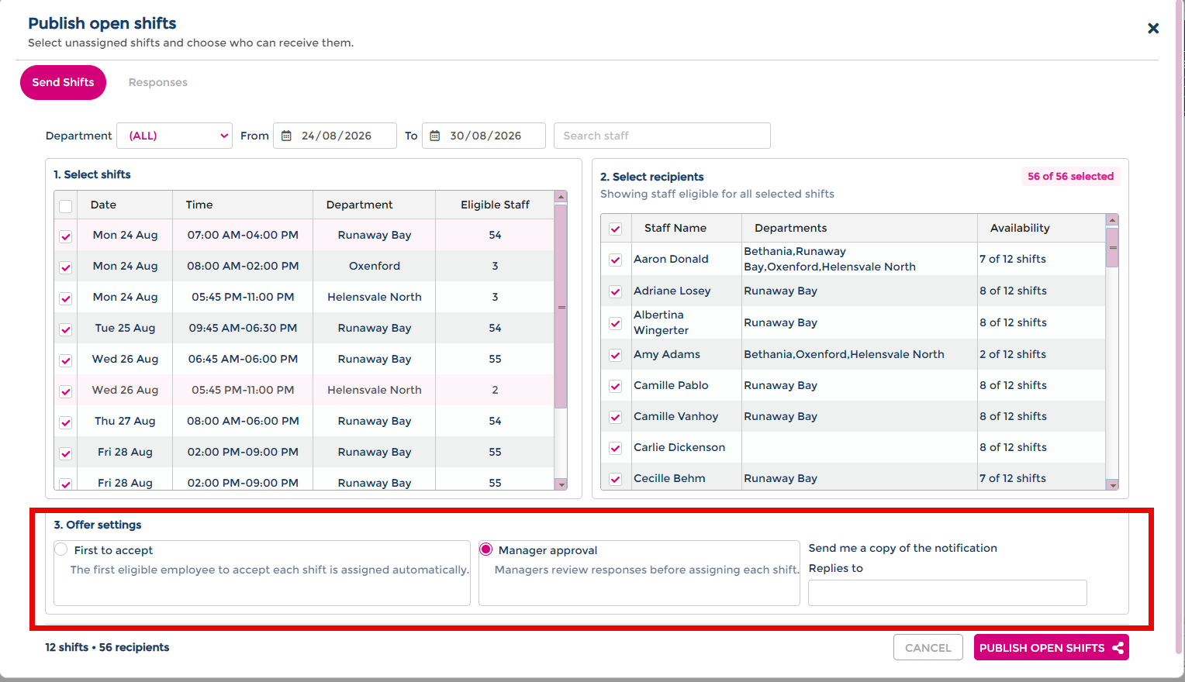Click 'Send me a copy of the notification'
The image size is (1185, 682).
(x=903, y=548)
